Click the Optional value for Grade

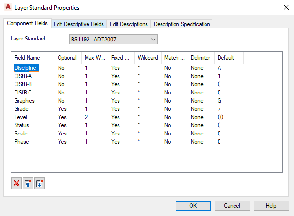click(62, 109)
